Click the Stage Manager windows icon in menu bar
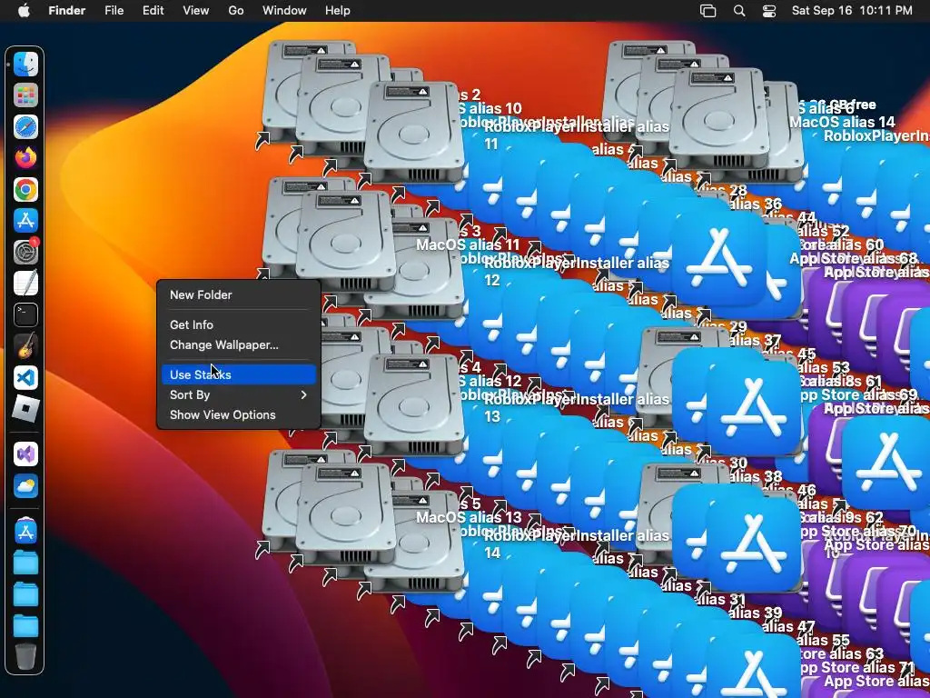930x698 pixels. tap(708, 11)
